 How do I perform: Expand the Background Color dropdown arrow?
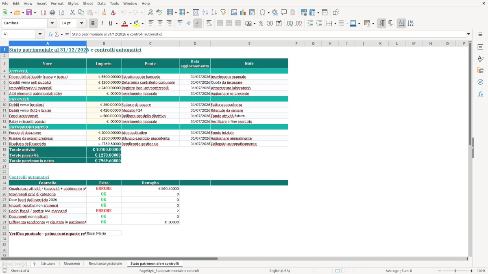tap(142, 24)
